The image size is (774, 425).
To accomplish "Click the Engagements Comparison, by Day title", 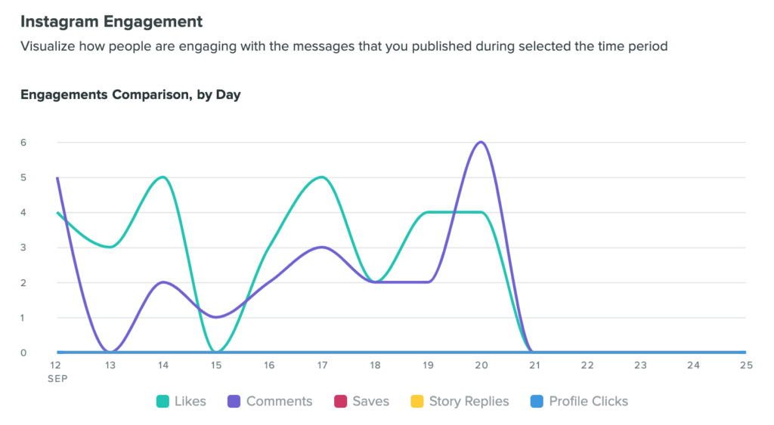I will [x=130, y=95].
